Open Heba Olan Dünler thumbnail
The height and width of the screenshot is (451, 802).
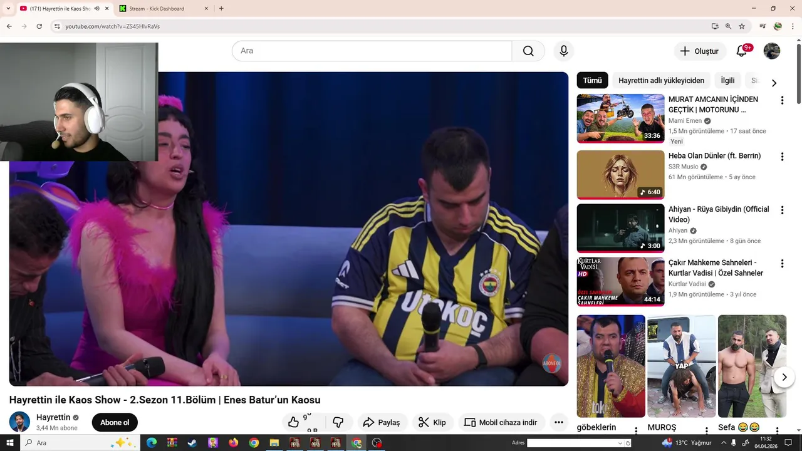[x=620, y=175]
